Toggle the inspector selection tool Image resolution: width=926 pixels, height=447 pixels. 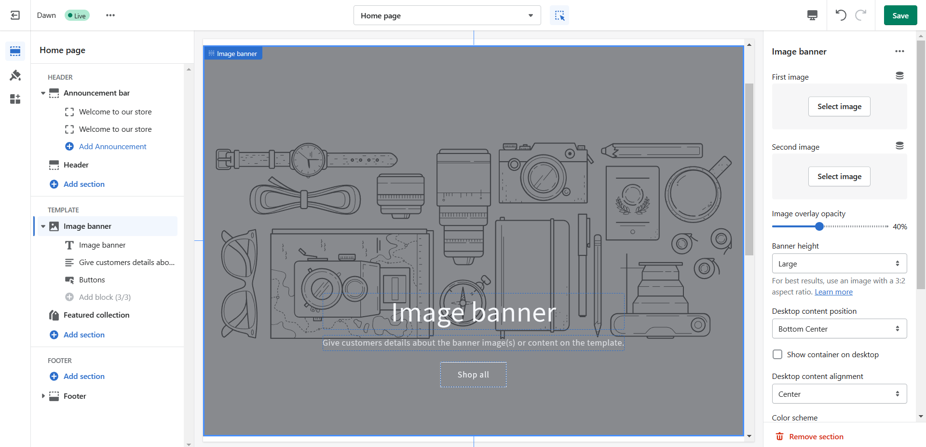coord(559,15)
